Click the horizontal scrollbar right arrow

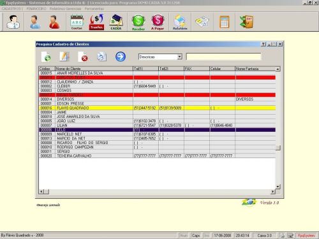pos(273,192)
